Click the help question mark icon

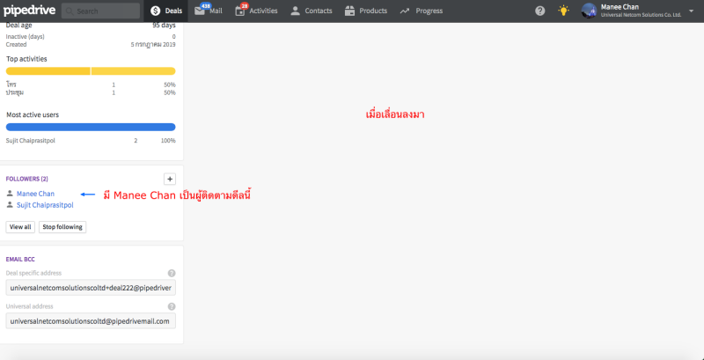(539, 11)
